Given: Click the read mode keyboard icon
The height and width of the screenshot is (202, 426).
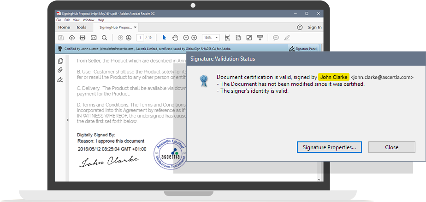Looking at the screenshot, I should click(x=260, y=38).
